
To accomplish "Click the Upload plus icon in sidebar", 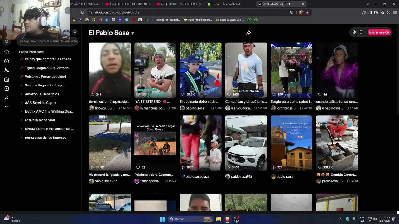I will [7, 89].
